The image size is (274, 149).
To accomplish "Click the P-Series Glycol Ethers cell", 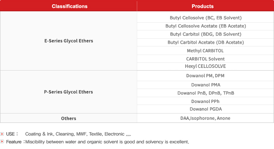I will [x=69, y=92].
